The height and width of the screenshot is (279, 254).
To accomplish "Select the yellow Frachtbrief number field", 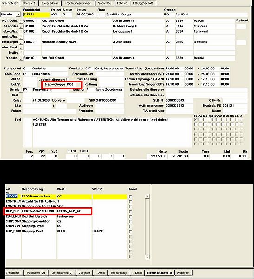I will click(x=36, y=14).
